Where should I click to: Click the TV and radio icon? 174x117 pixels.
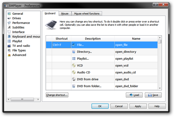pos(9,46)
